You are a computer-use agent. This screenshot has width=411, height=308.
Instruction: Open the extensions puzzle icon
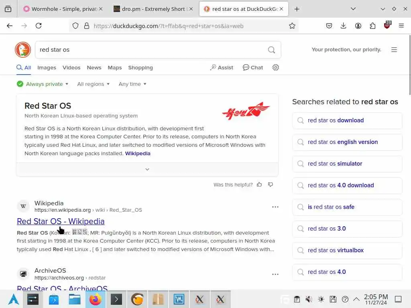coord(372,26)
